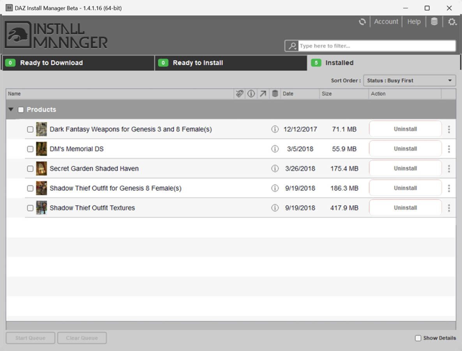The width and height of the screenshot is (462, 351).
Task: Click Shadow Thief Outfit Genesis 8 thumbnail
Action: [41, 188]
